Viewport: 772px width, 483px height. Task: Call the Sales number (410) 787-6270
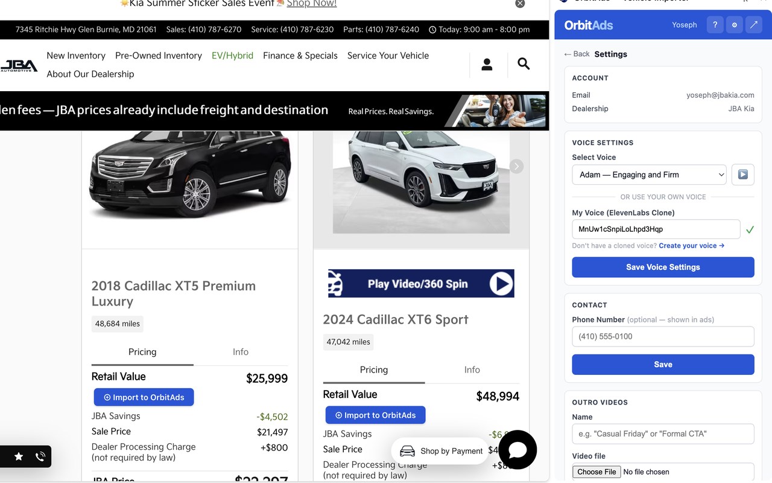[204, 29]
